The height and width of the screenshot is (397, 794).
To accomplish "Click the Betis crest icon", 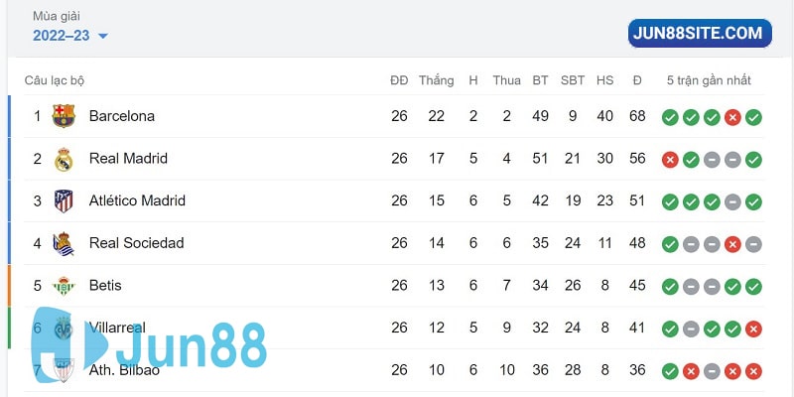I will pyautogui.click(x=64, y=286).
